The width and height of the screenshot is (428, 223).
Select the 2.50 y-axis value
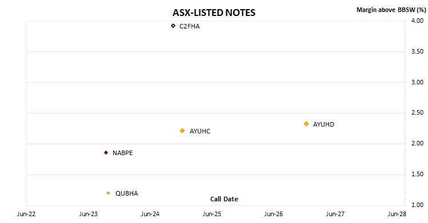(417, 112)
